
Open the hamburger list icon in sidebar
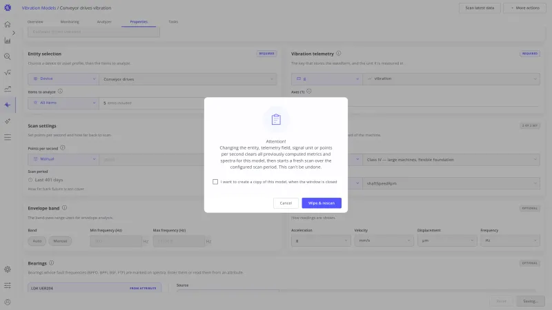pos(8,137)
